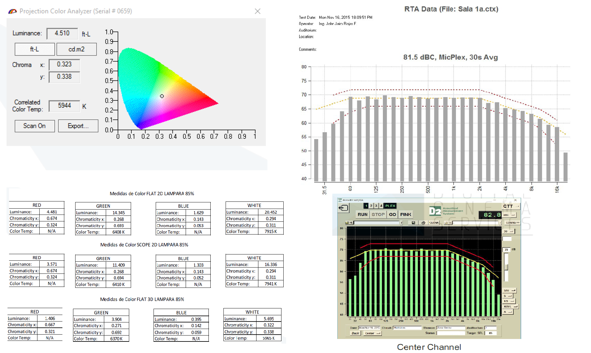Click the Date field in AcoustX

pyautogui.click(x=369, y=328)
